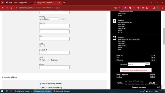The height and width of the screenshot is (93, 165).
Task: Bookmark this page with the star icon
Action: tap(119, 8)
